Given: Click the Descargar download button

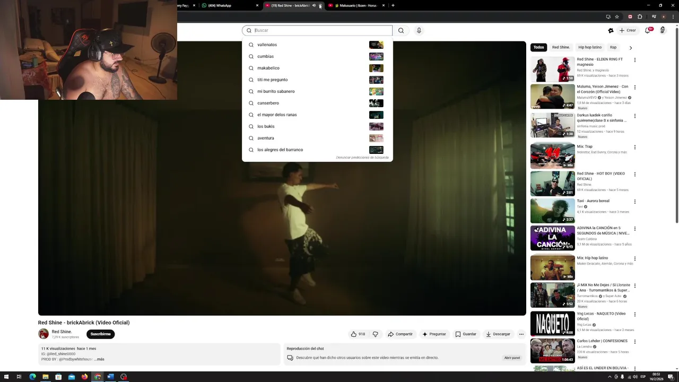Looking at the screenshot, I should coord(498,334).
